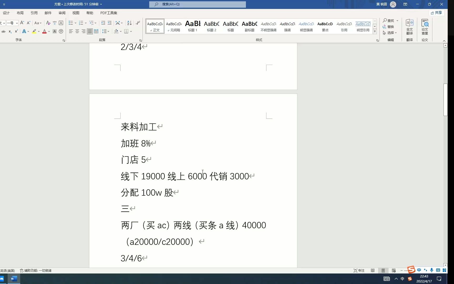Click the Sogou input method tray icon
Screen dimensions: 454x284
point(410,279)
